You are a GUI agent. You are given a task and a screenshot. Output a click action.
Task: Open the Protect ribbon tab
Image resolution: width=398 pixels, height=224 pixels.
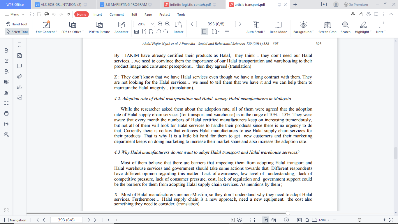[x=165, y=15]
